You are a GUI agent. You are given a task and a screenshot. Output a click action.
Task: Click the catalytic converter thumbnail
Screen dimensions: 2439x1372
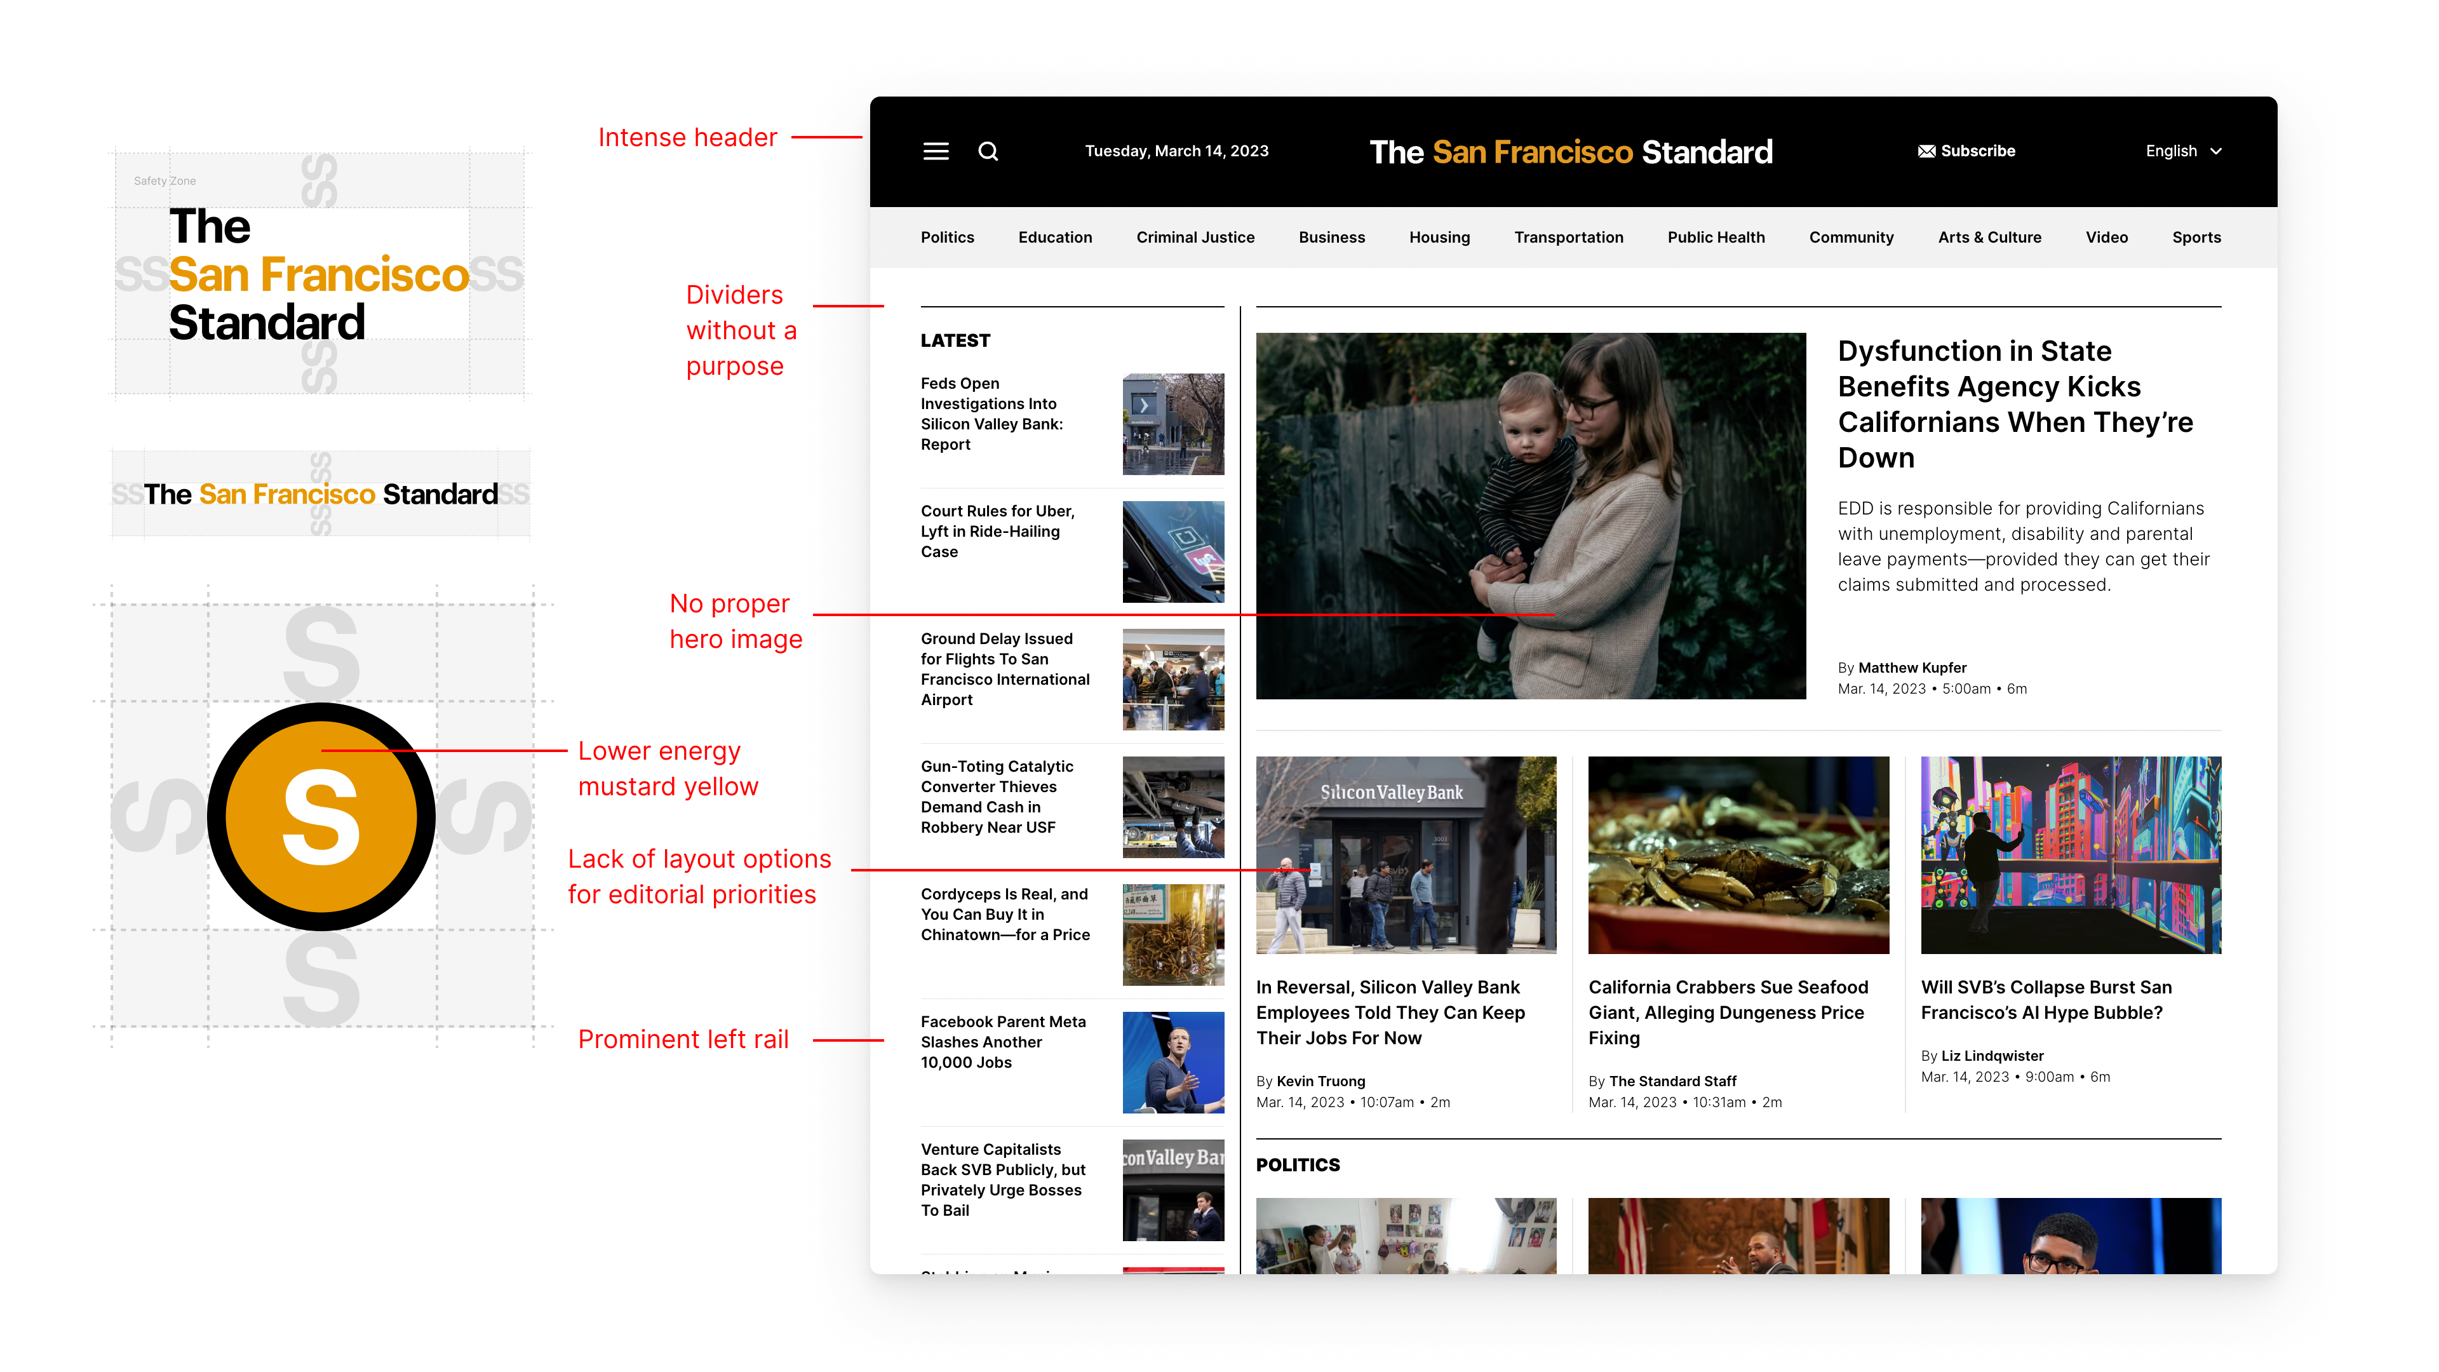click(1173, 807)
